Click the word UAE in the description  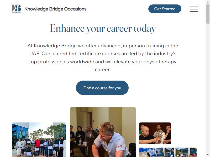[34, 54]
